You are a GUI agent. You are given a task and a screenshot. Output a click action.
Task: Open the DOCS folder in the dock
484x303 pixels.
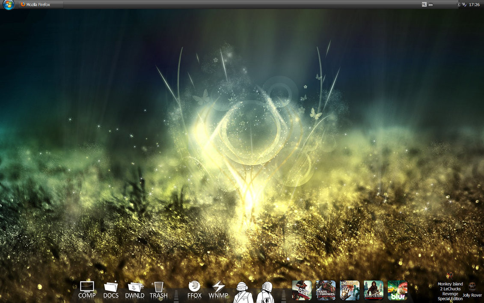pos(111,289)
